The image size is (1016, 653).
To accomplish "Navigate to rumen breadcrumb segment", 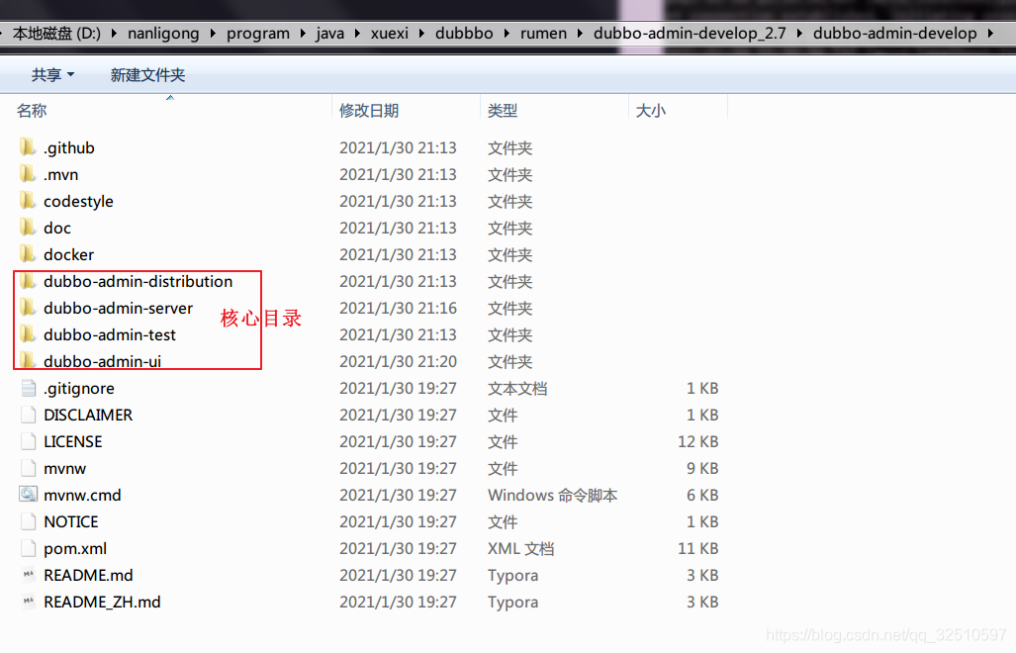I will (x=543, y=33).
